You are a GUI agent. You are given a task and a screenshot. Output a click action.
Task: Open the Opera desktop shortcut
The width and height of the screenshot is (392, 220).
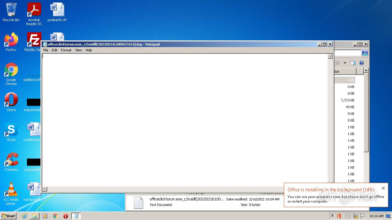pos(11,102)
